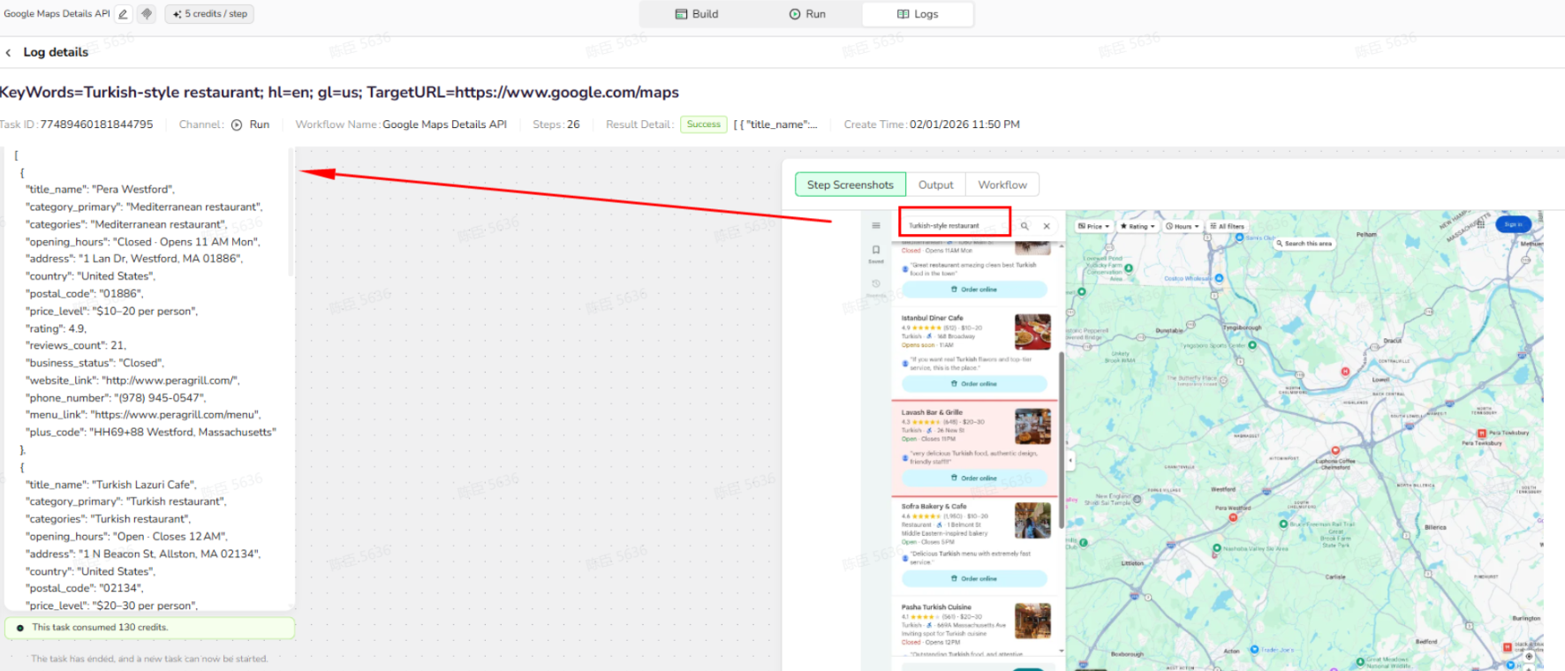Click the Google Maps hamburger menu icon

(x=875, y=226)
